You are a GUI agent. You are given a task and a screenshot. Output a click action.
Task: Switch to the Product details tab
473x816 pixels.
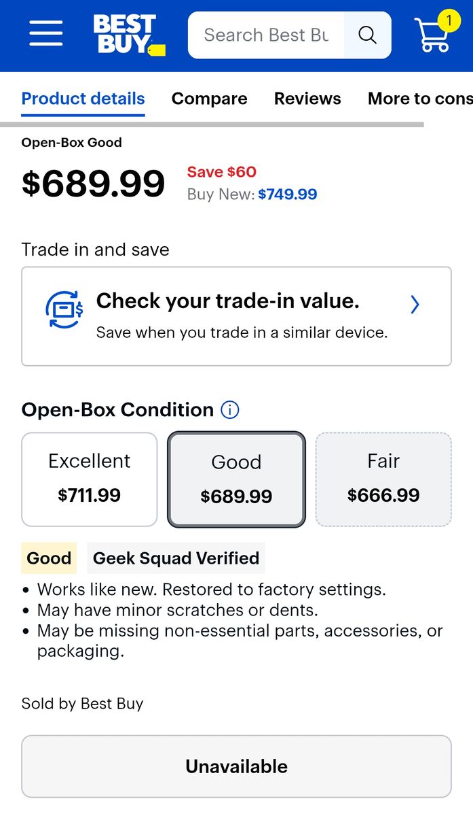[x=83, y=99]
